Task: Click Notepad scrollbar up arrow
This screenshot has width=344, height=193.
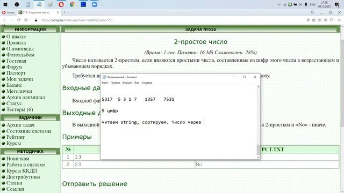Action: point(258,87)
